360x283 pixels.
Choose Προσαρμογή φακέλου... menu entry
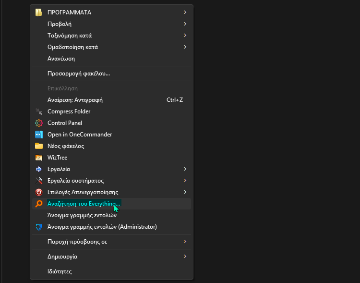pos(79,74)
